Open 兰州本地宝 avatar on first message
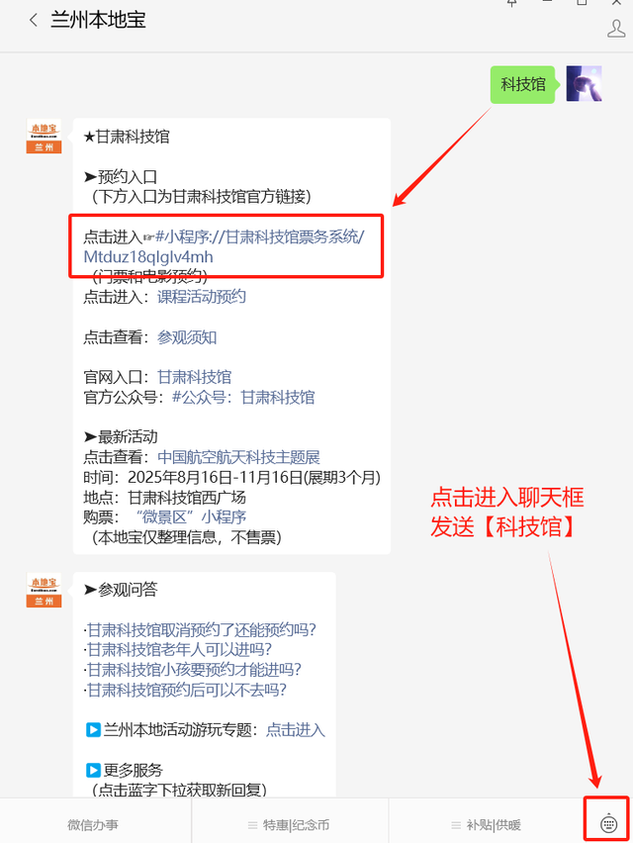Image resolution: width=633 pixels, height=843 pixels. 45,136
